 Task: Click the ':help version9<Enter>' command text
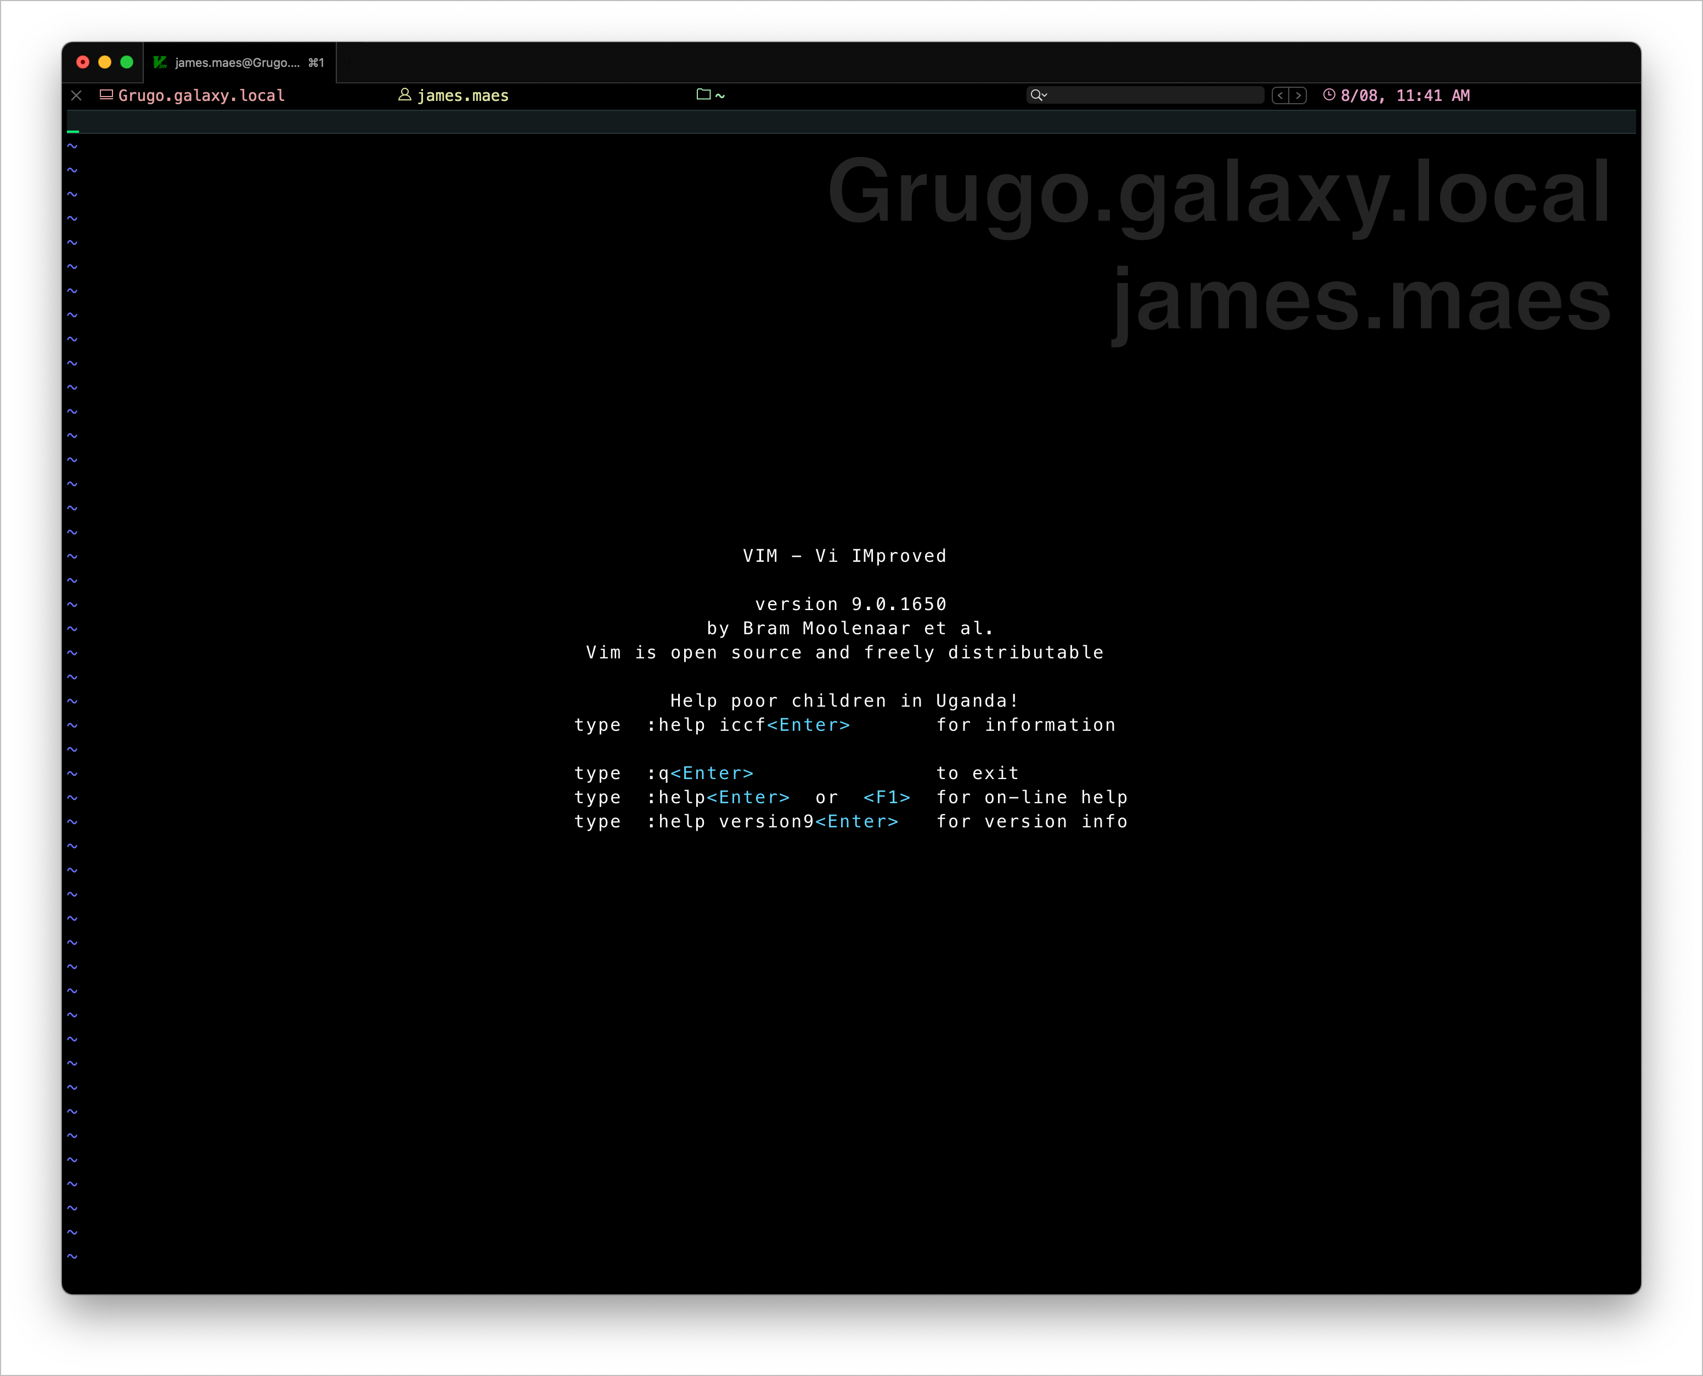click(772, 822)
